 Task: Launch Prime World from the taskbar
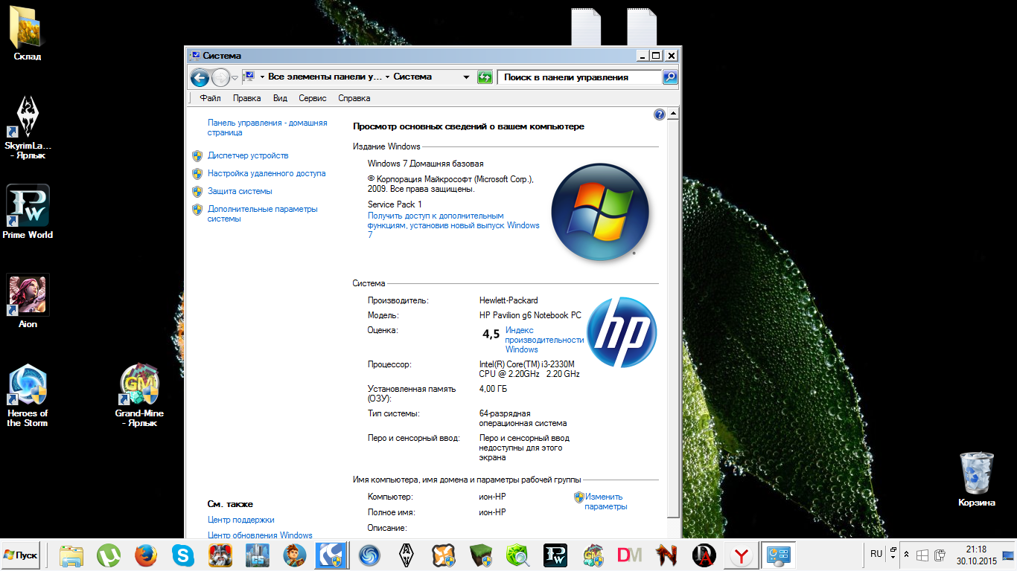pos(555,555)
